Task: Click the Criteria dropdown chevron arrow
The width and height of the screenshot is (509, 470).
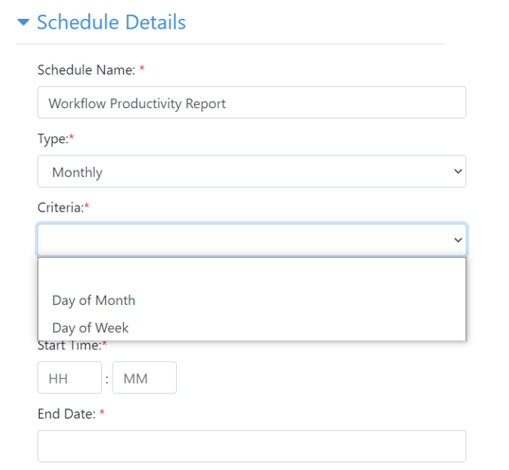Action: click(458, 240)
